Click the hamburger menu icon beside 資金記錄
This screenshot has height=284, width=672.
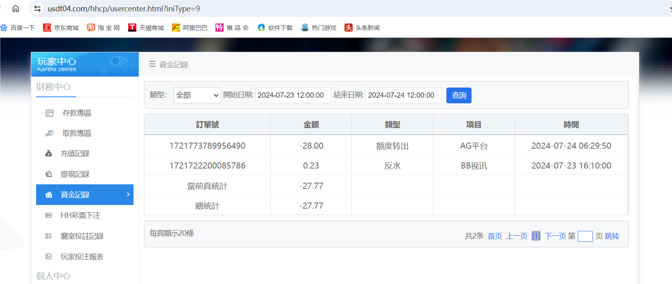tap(152, 64)
